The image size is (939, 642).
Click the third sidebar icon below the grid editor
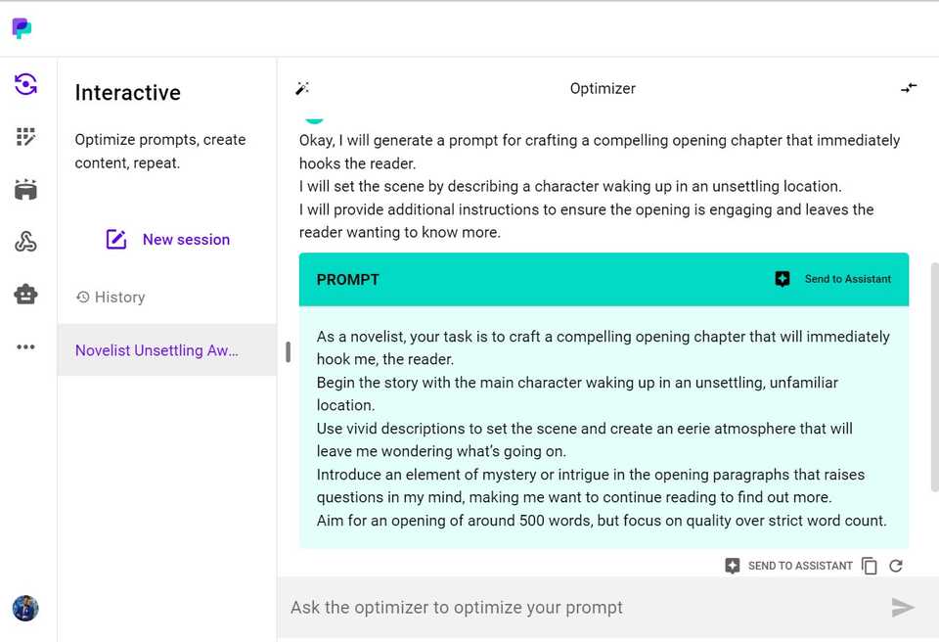click(26, 190)
